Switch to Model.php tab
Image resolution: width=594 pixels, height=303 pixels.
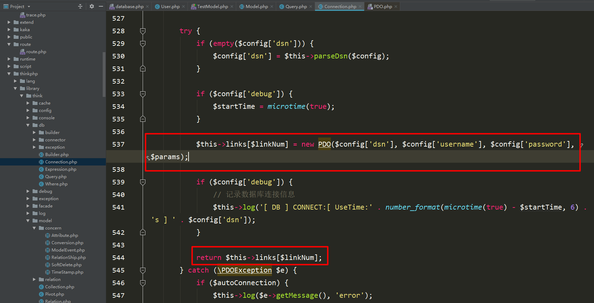click(257, 6)
